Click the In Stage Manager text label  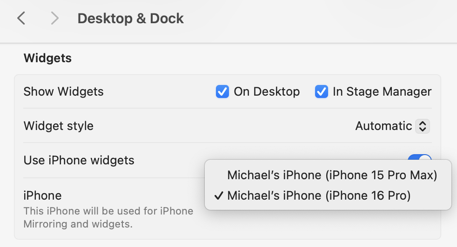click(x=382, y=91)
